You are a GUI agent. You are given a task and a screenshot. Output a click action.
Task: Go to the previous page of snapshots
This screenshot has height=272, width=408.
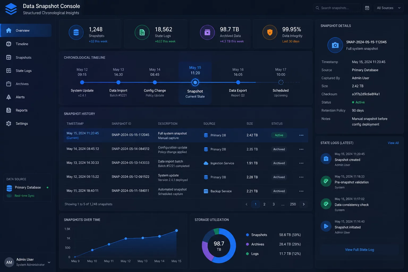[246, 204]
